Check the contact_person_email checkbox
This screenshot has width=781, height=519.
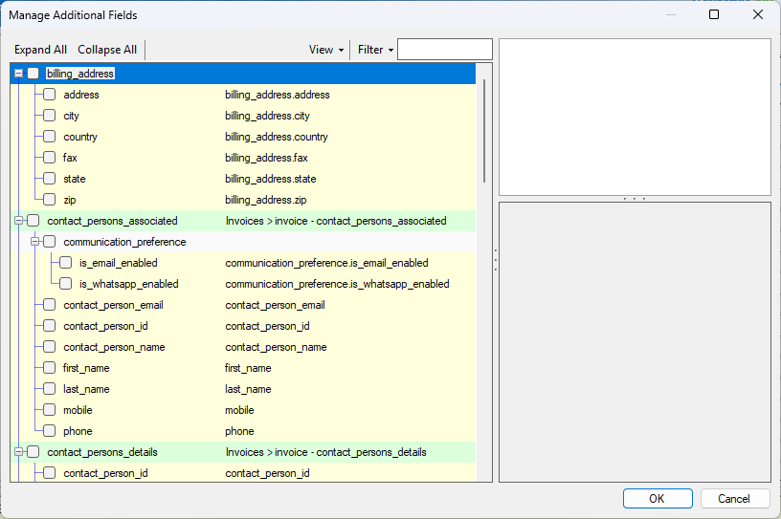(x=50, y=305)
